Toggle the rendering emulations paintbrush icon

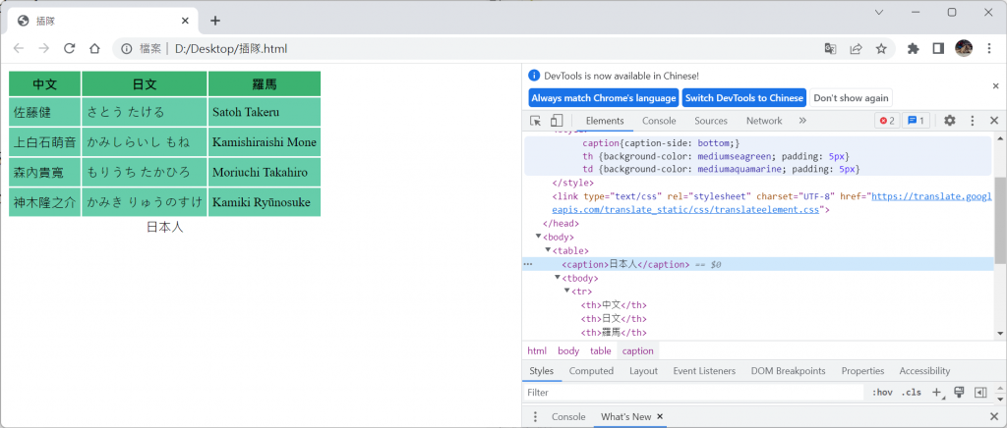click(x=959, y=392)
